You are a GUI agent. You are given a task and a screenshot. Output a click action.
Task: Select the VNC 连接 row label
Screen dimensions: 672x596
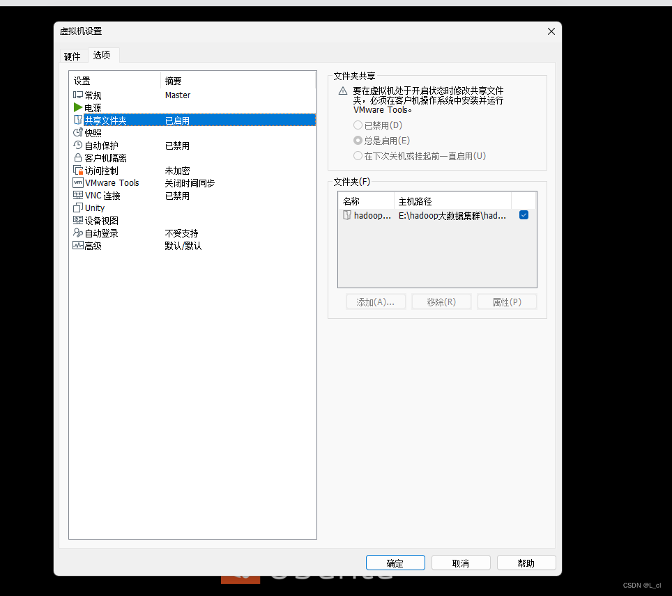pyautogui.click(x=103, y=196)
